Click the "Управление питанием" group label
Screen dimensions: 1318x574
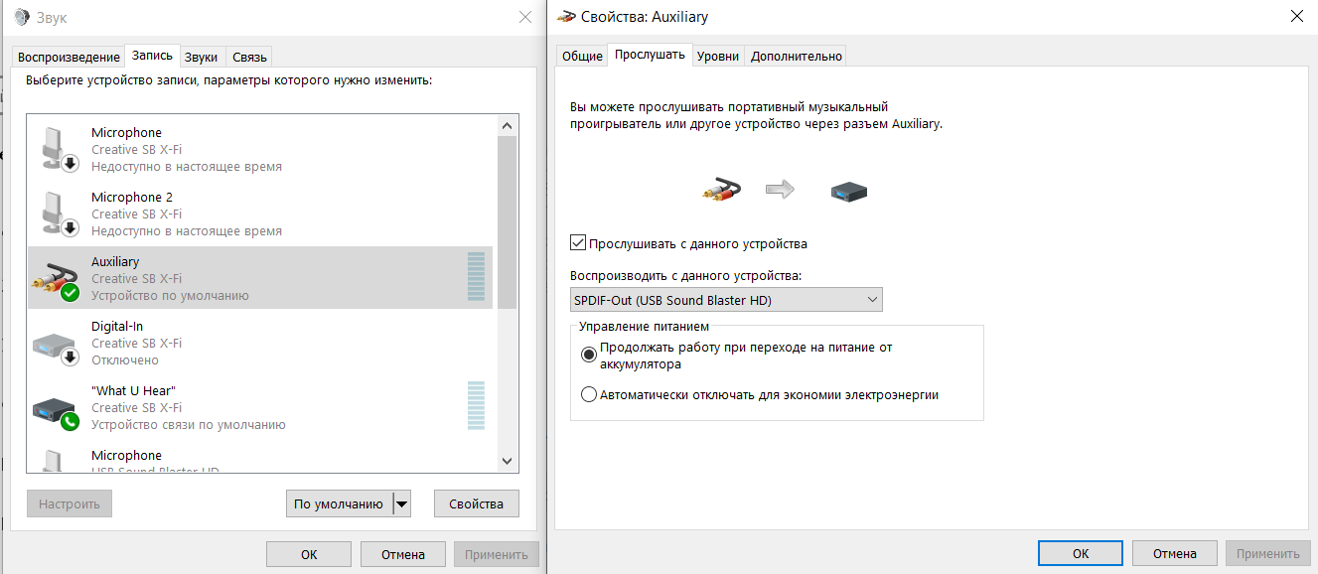coord(645,326)
